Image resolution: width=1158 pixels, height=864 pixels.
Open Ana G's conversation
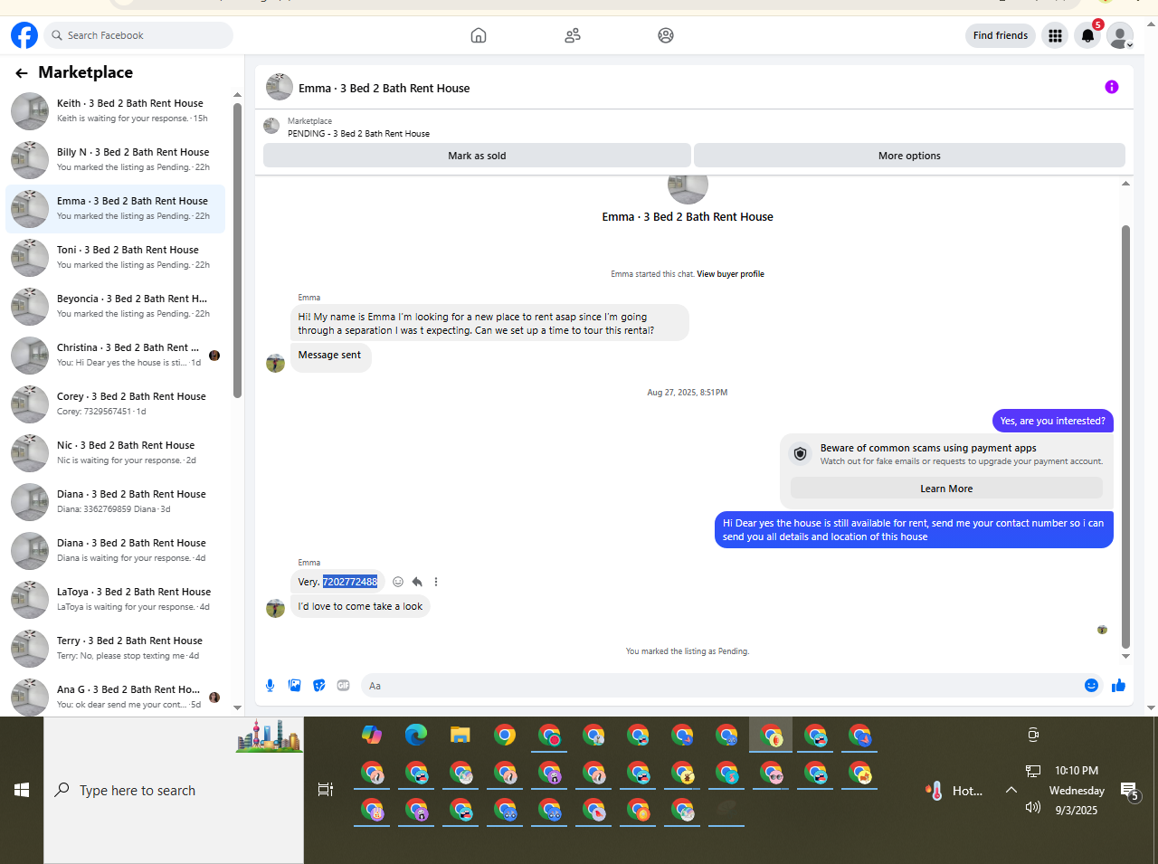pos(116,697)
